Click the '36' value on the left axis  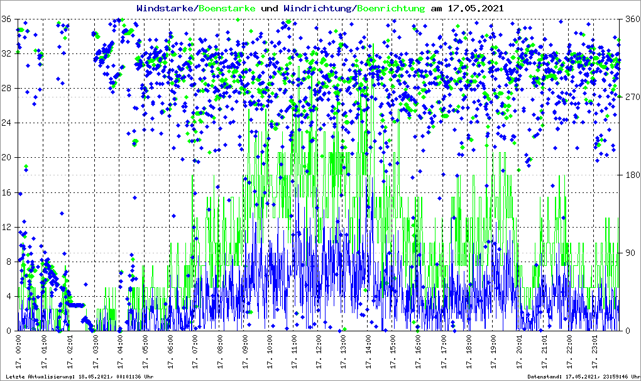(x=6, y=19)
